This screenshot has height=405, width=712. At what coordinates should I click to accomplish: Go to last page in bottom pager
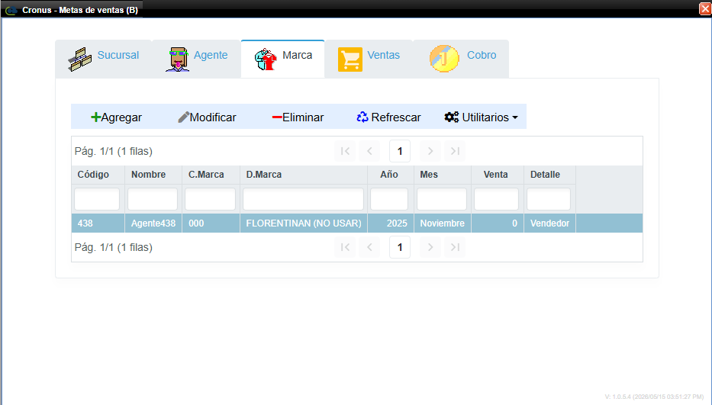pos(455,247)
